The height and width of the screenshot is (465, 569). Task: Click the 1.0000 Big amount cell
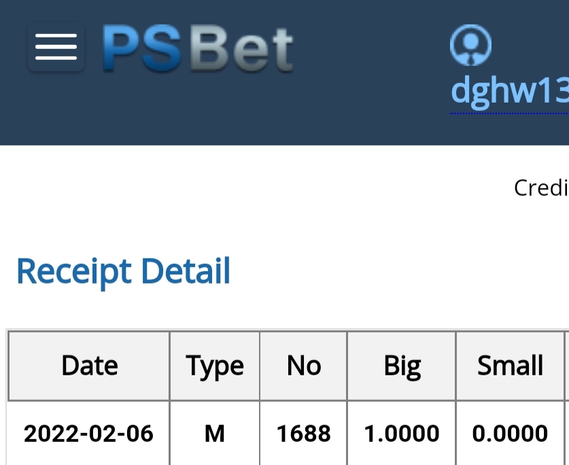point(402,433)
